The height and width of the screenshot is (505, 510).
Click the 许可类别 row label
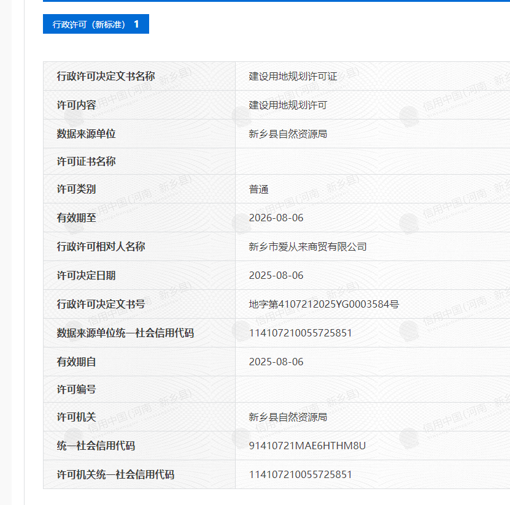click(x=77, y=189)
